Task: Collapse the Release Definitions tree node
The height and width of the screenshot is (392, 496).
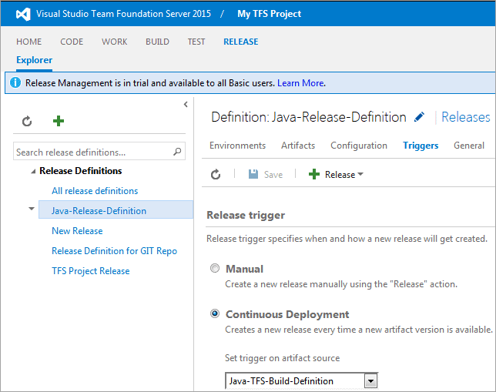Action: [34, 172]
